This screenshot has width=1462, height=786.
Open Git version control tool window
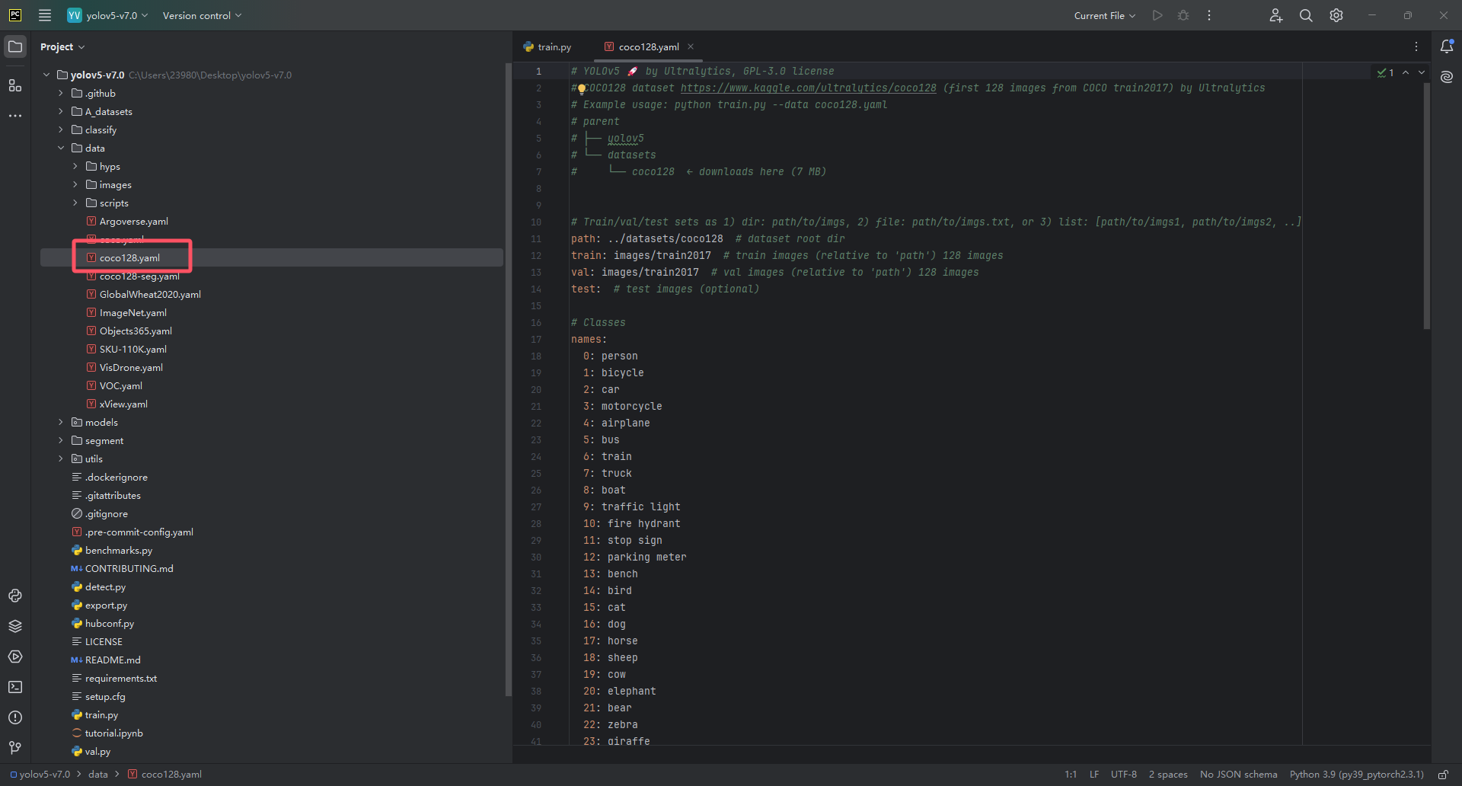point(15,748)
